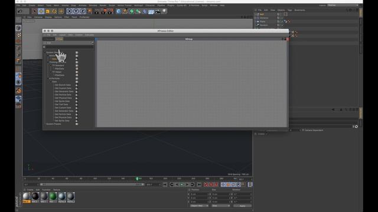This screenshot has width=378, height=212.
Task: Open the XPresso Editor Layout menu
Action: (62, 35)
